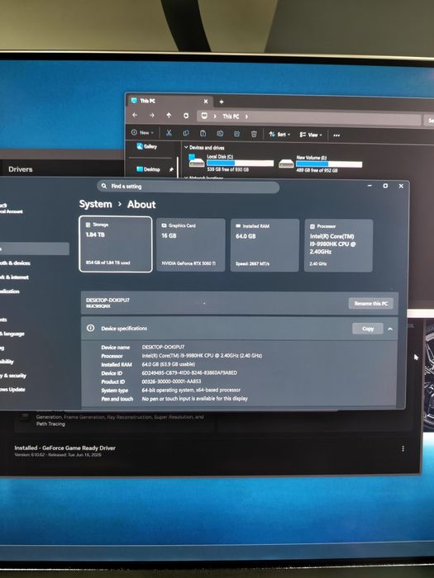
Task: Open driver options menu in NVIDIA app
Action: [403, 448]
